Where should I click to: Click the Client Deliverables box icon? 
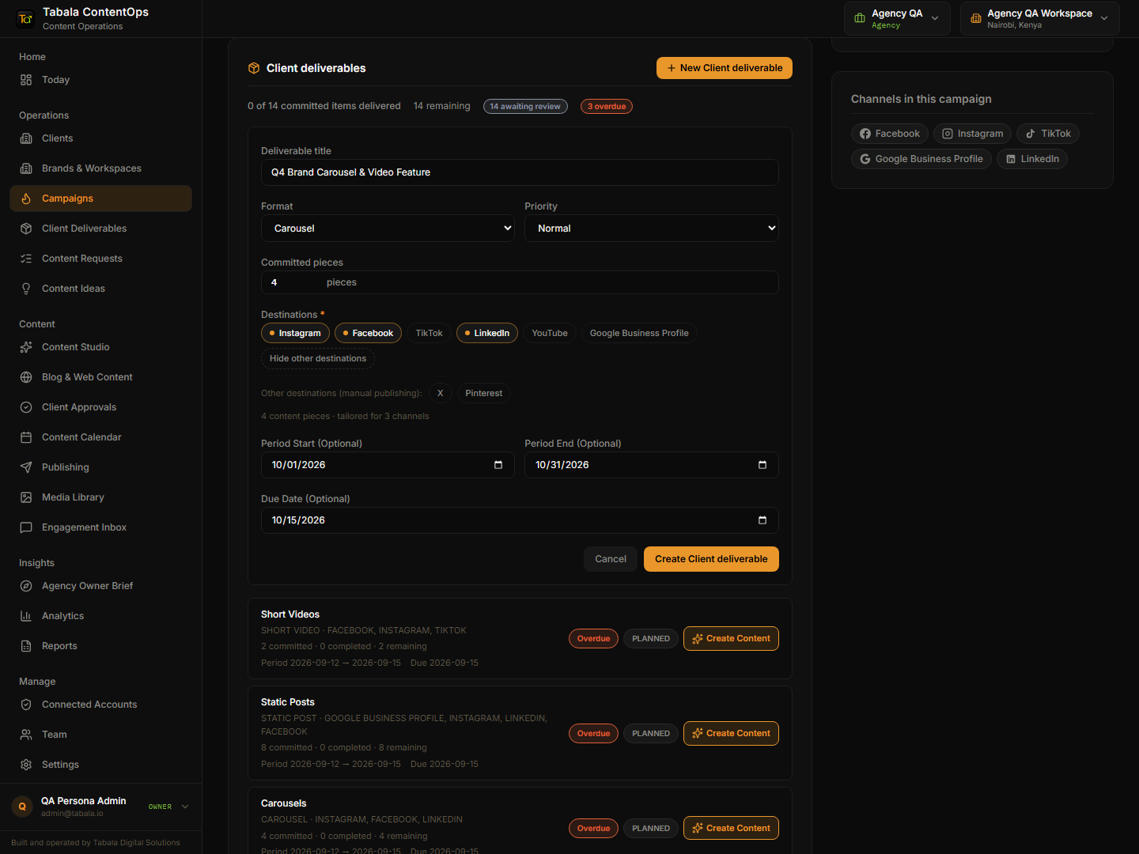[x=26, y=229]
